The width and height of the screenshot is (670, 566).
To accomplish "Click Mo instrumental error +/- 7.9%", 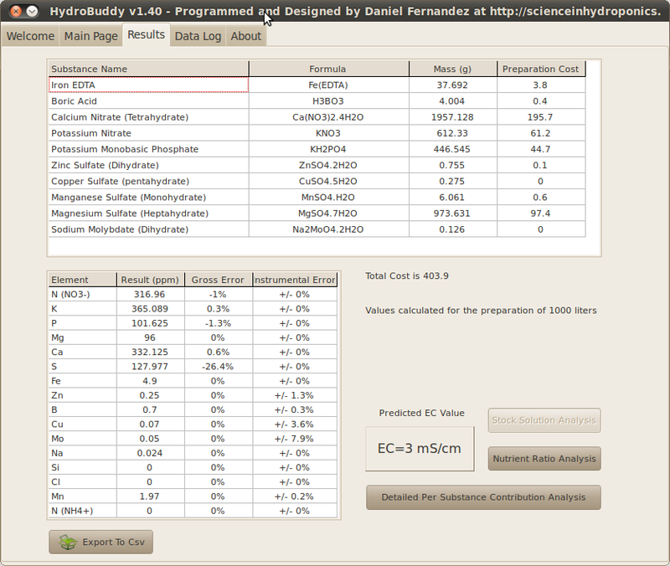I will tap(295, 439).
